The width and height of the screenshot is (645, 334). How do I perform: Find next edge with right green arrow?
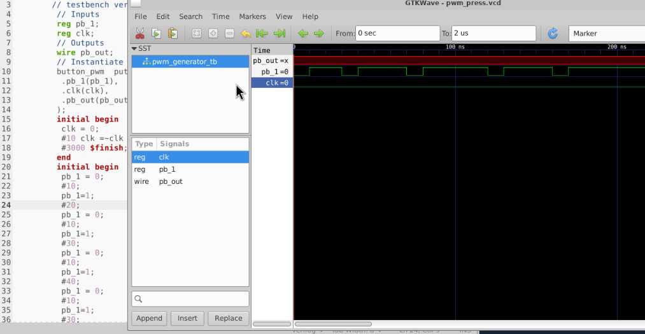coord(319,34)
